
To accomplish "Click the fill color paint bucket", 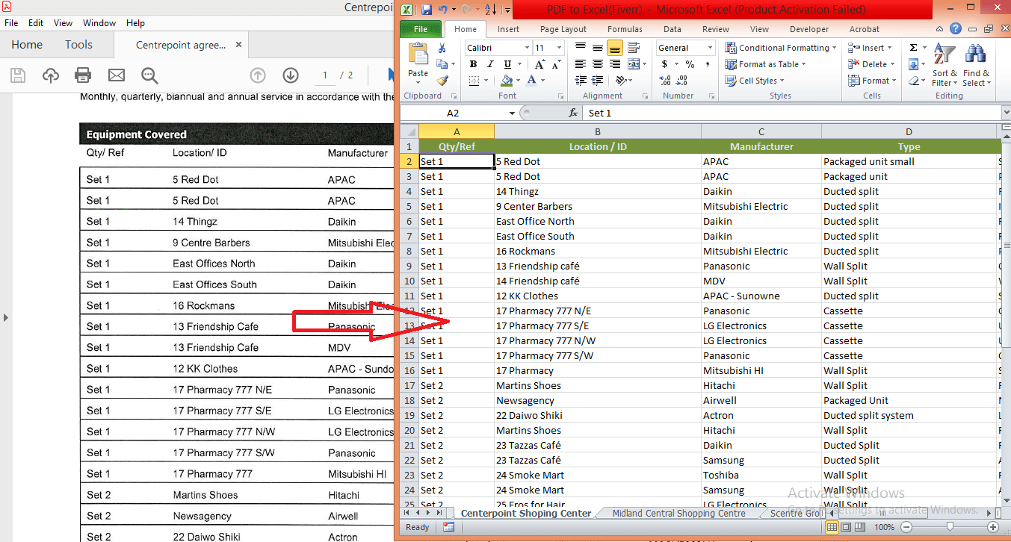I will 507,81.
